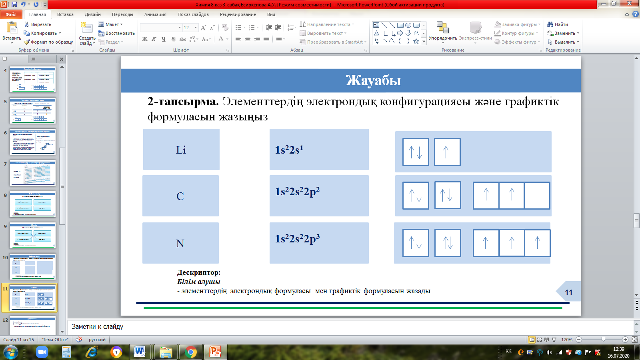Open PowerPoint Help question mark

635,14
